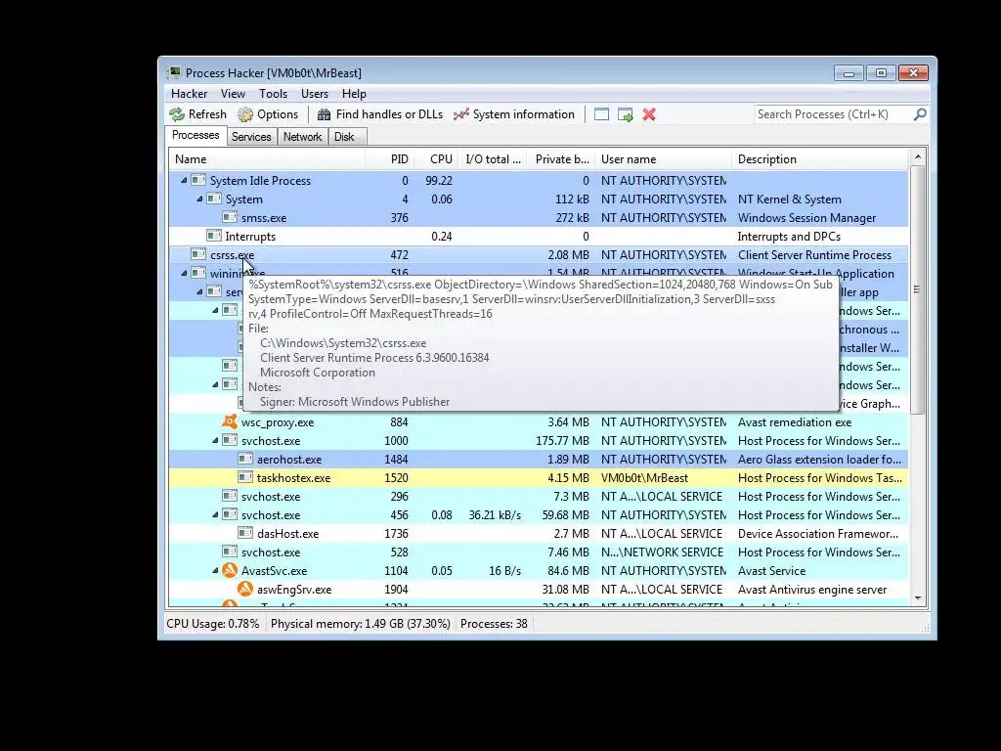Click the VM0b0t\MrBeast user name cell
Viewport: 1001px width, 751px height.
click(x=644, y=477)
